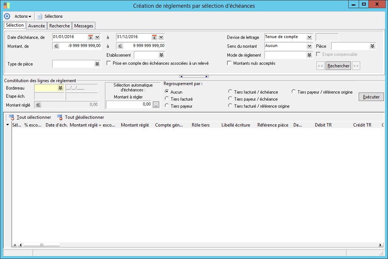Click the Tout sélectionner icon
This screenshot has width=388, height=259.
point(11,117)
